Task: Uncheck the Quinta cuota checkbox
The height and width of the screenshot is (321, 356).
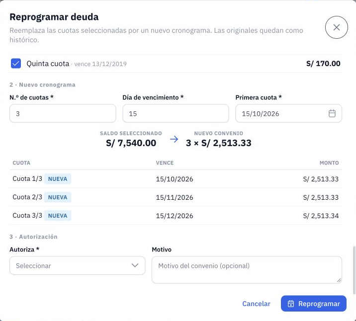Action: pos(16,63)
